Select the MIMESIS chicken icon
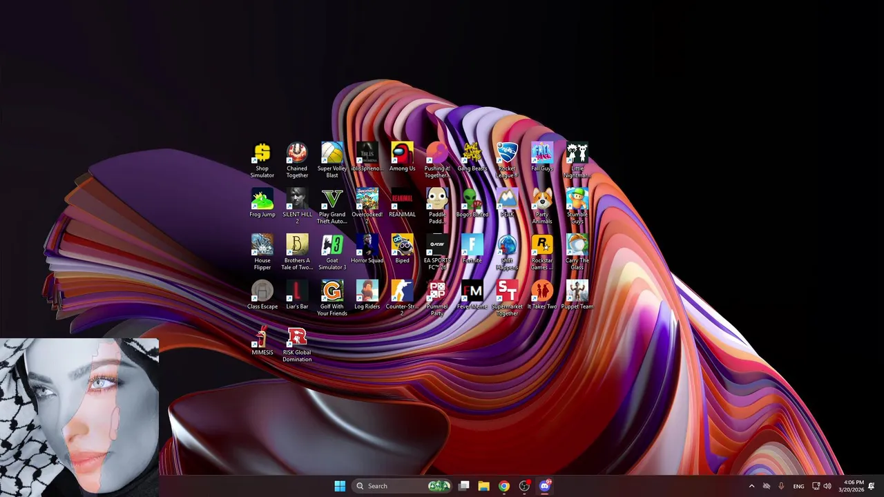 [x=262, y=341]
